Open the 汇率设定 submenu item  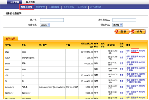click(82, 7)
